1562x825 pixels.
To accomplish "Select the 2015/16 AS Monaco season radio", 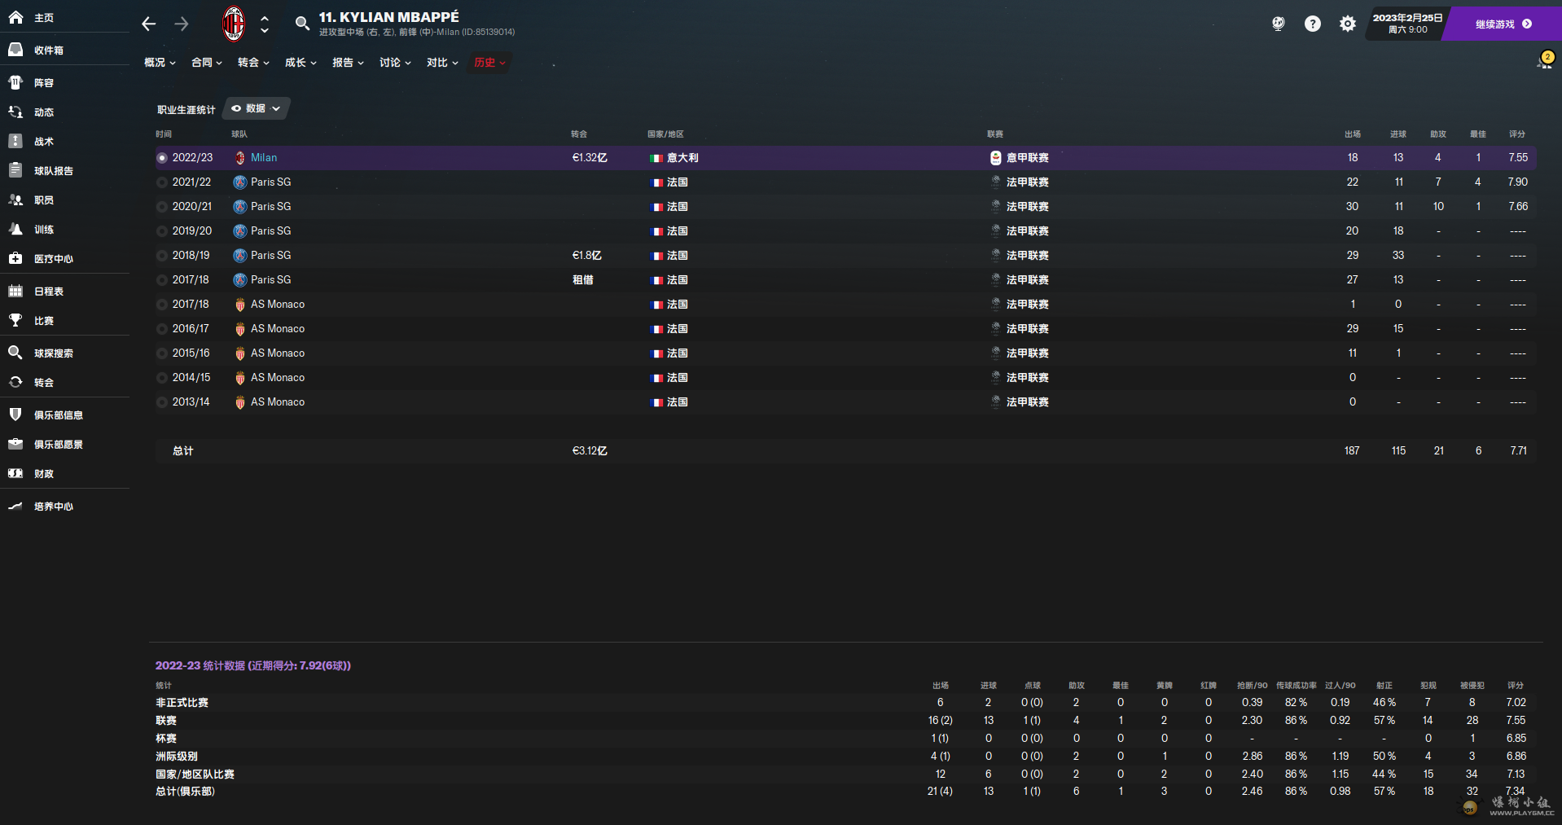I will 162,353.
